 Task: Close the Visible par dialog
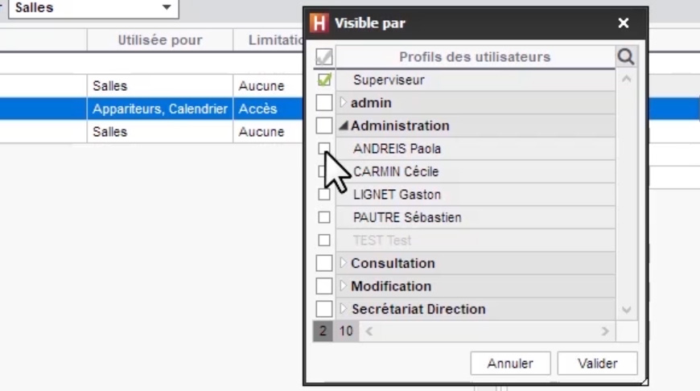(624, 23)
